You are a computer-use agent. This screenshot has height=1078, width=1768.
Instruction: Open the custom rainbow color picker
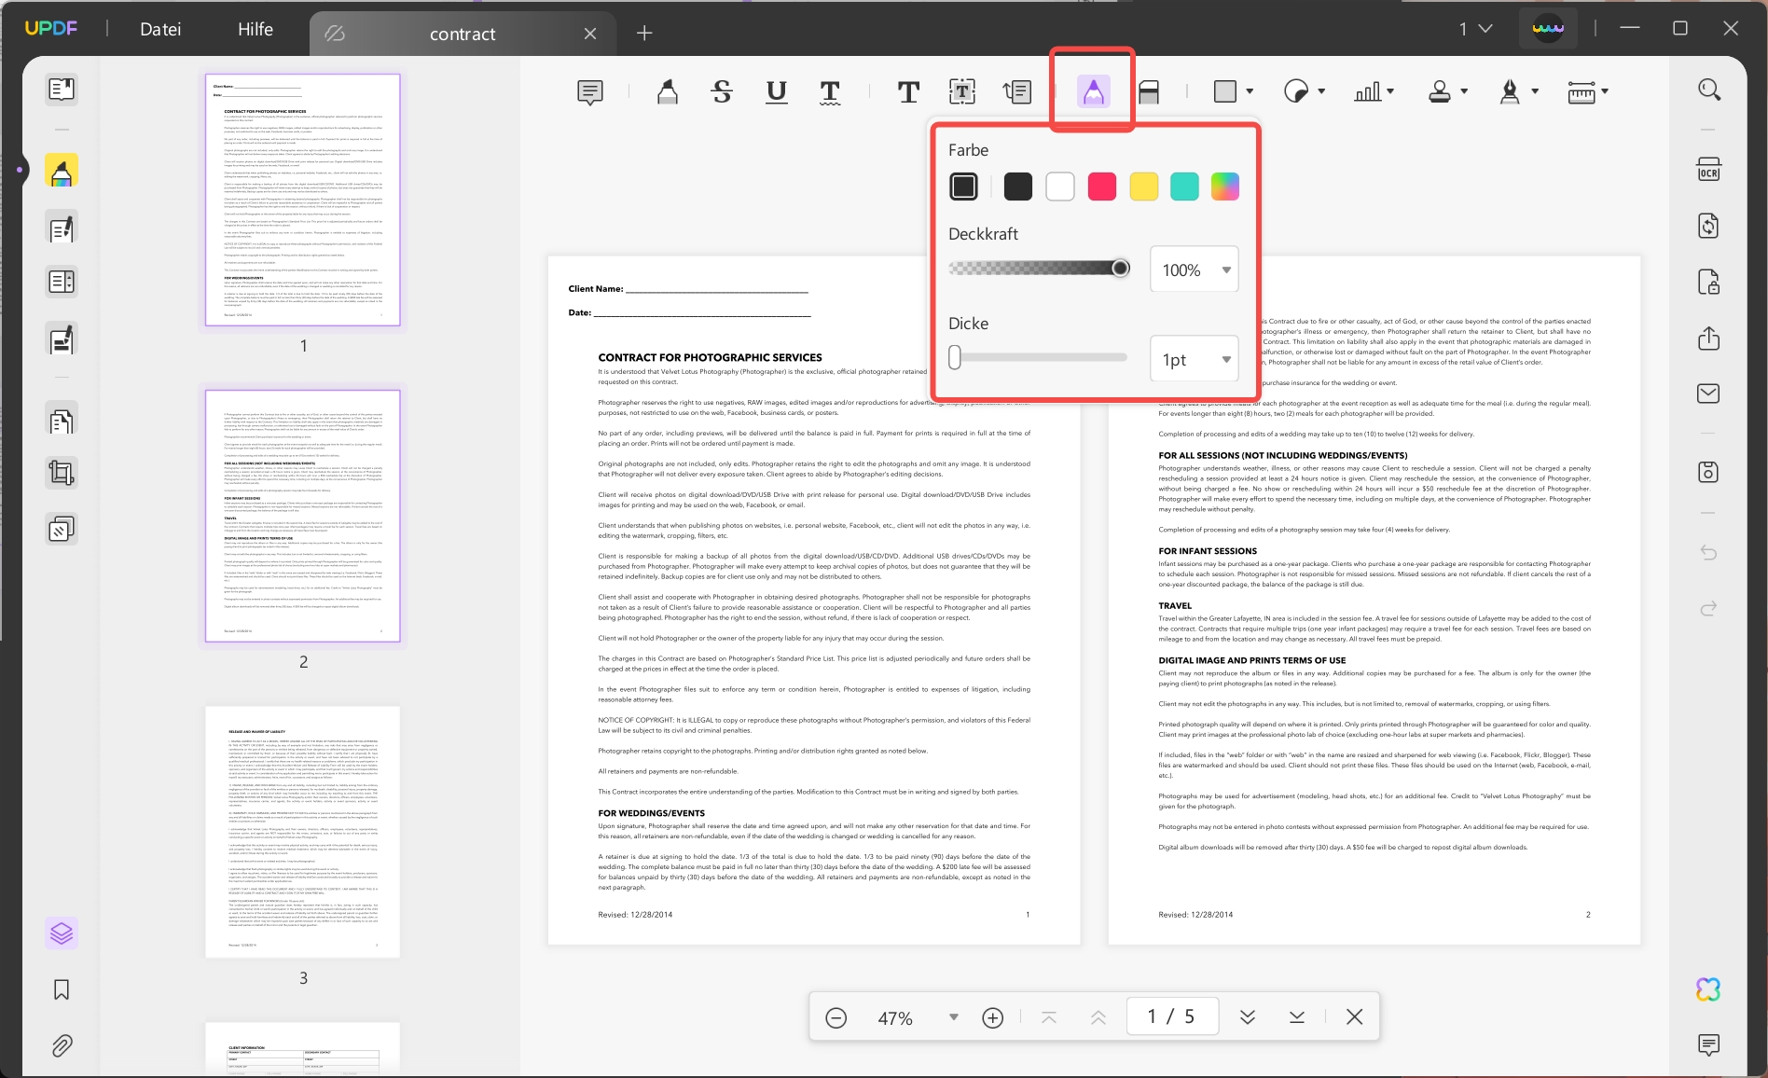(1225, 187)
